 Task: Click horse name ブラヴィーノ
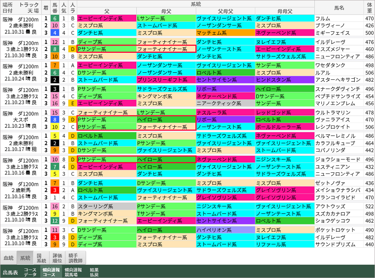tap(330, 25)
